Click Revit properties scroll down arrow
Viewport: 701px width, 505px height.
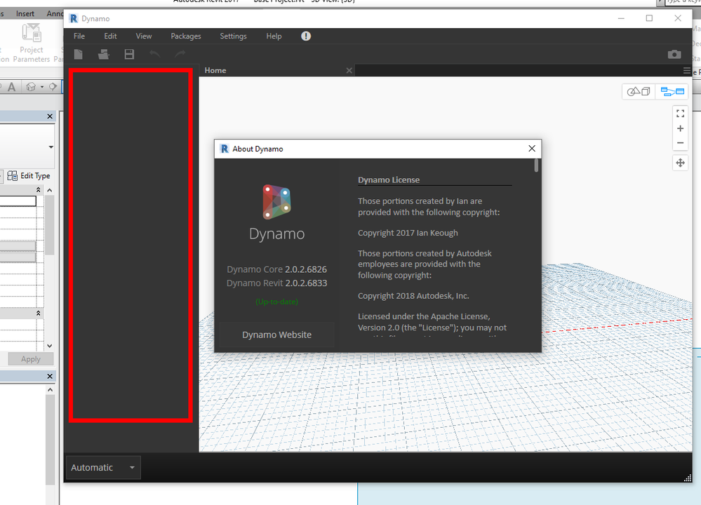(50, 346)
